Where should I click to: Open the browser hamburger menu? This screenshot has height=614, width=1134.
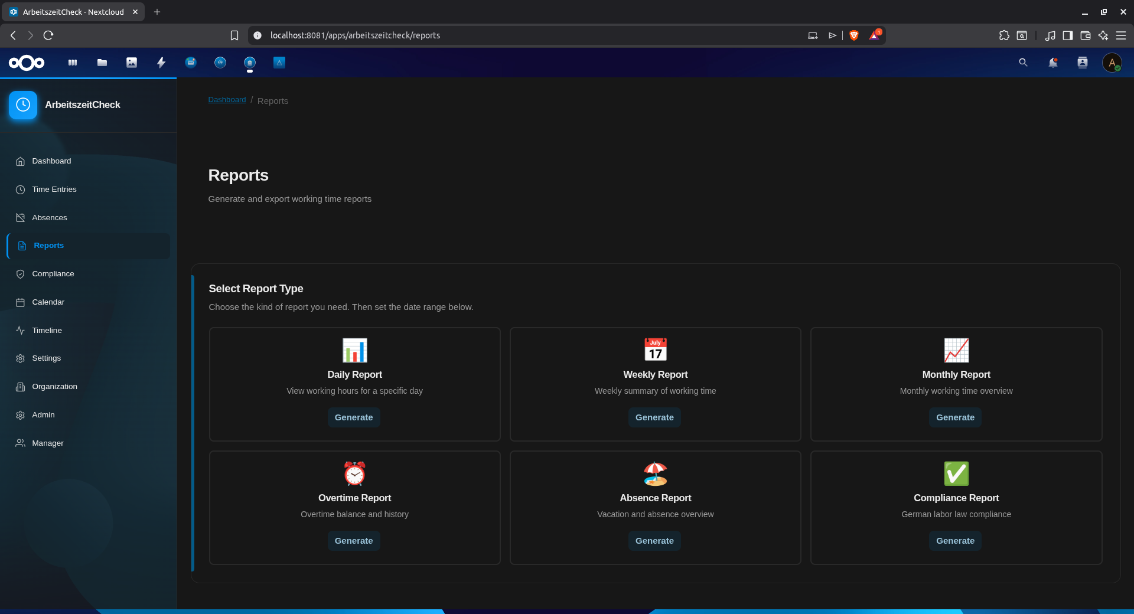pos(1122,35)
